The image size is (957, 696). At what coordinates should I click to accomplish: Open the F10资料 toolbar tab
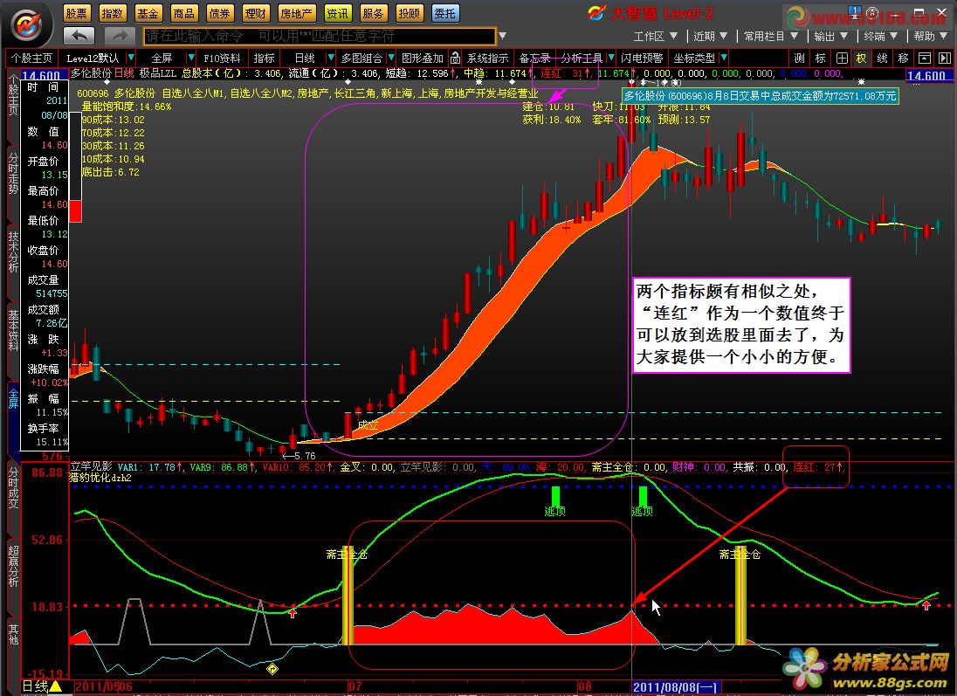[x=222, y=58]
